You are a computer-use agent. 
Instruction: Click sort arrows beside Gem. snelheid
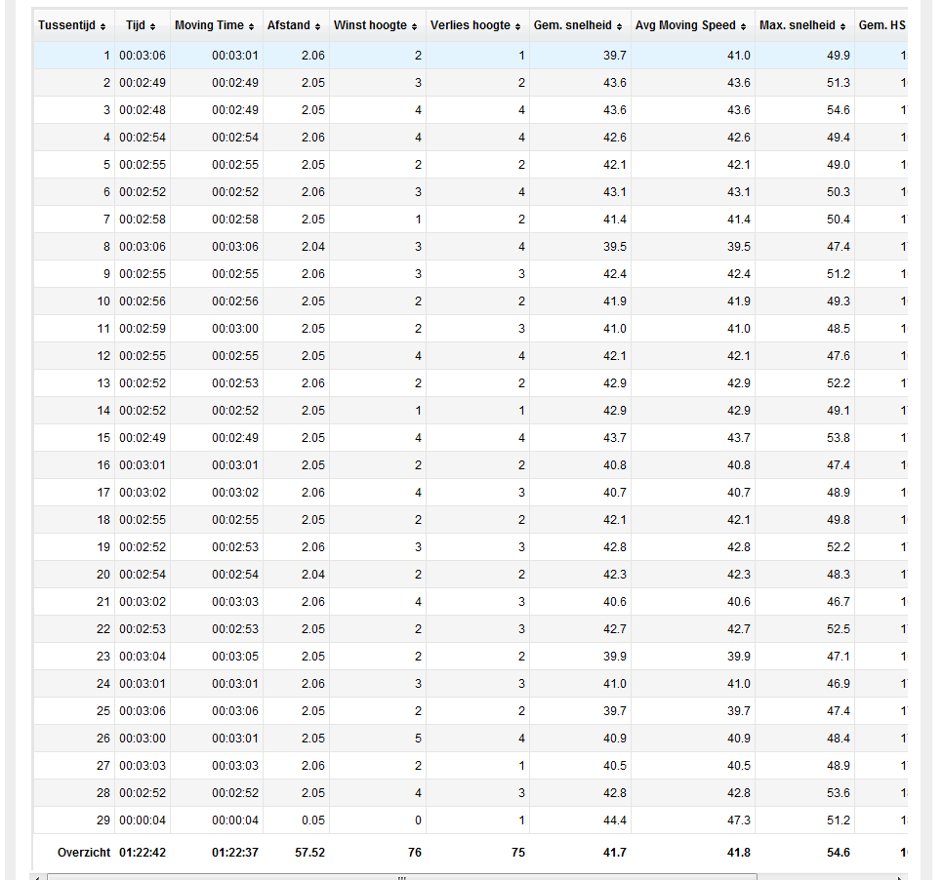620,26
